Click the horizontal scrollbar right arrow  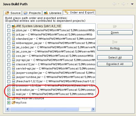(93, 109)
